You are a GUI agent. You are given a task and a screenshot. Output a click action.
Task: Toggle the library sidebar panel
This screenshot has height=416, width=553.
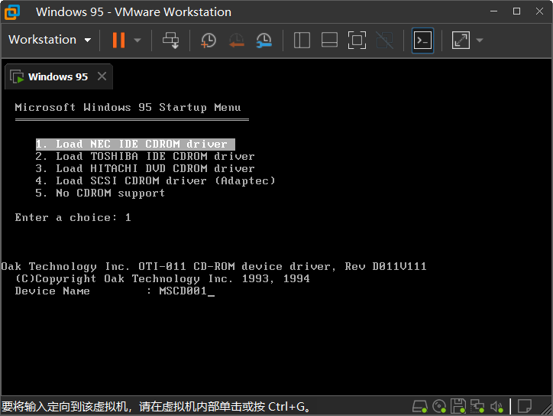click(x=302, y=40)
